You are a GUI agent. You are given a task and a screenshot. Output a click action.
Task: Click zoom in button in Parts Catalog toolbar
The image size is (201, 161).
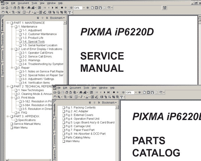click(x=139, y=92)
